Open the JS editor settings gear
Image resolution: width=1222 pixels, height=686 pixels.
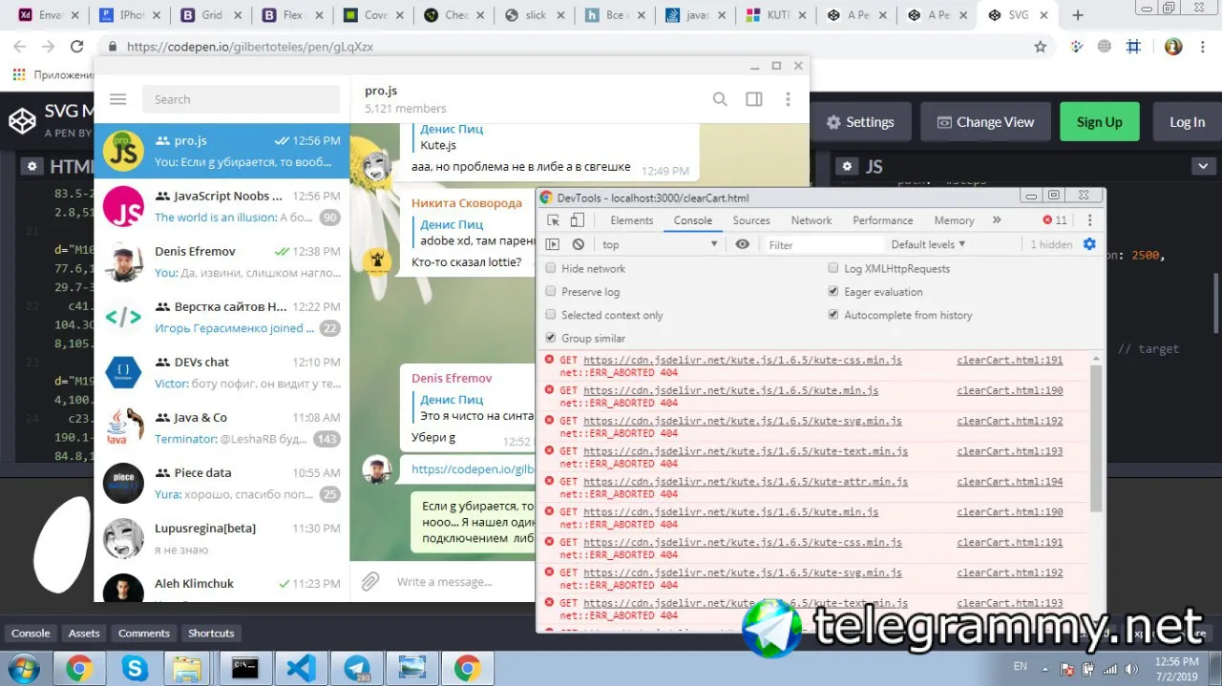845,166
